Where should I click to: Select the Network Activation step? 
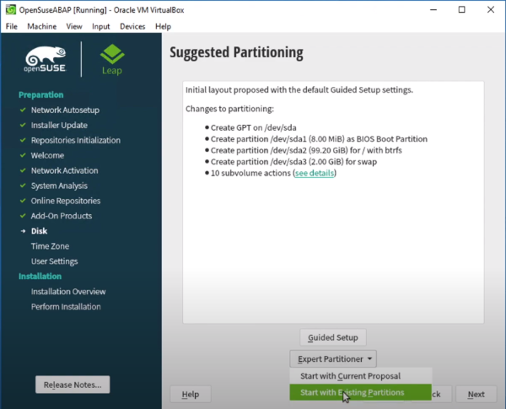[65, 170]
